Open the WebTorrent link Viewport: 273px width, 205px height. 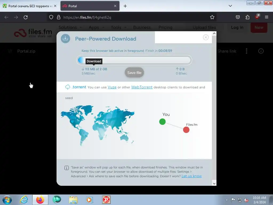142,87
